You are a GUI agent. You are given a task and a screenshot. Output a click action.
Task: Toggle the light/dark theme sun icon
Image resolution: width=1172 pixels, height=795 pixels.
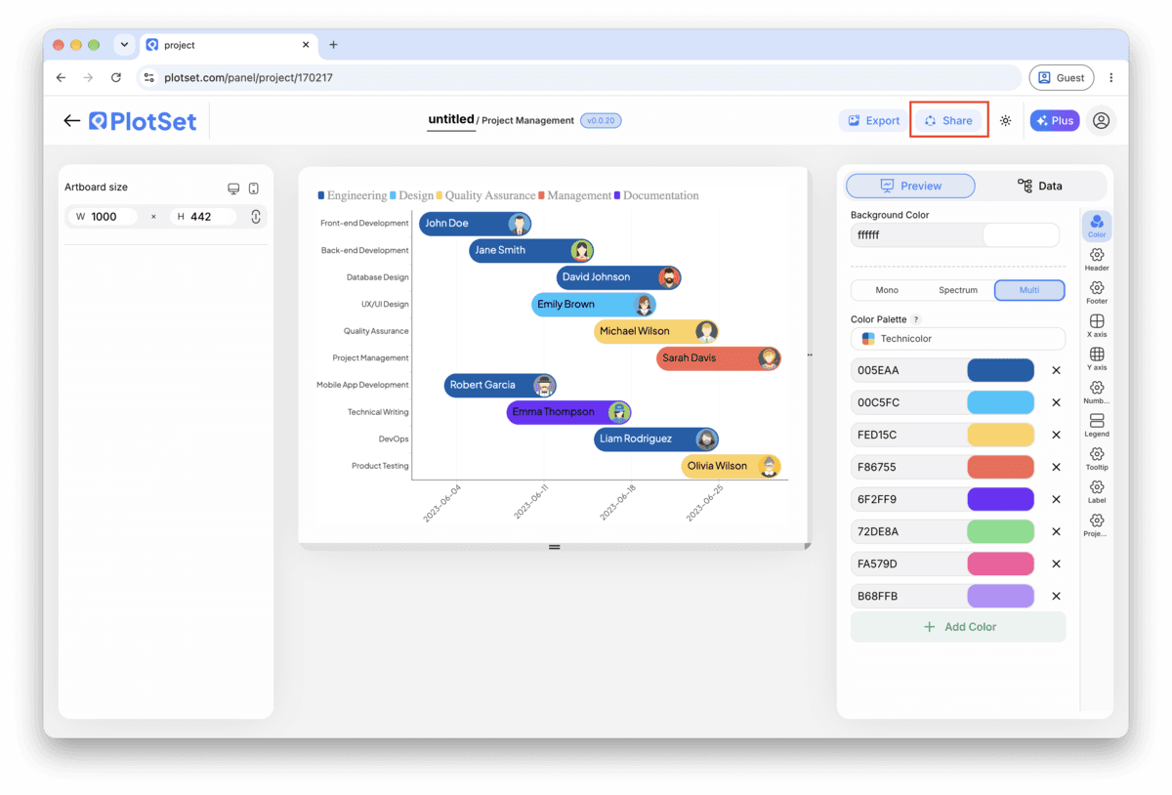tap(1005, 121)
